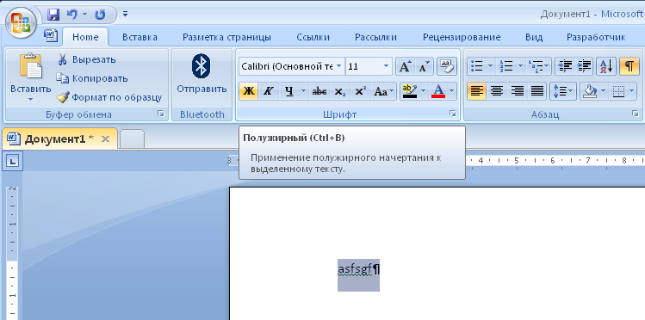Screen dimensions: 645x320
Task: Toggle bold Ж formatting
Action: point(249,91)
